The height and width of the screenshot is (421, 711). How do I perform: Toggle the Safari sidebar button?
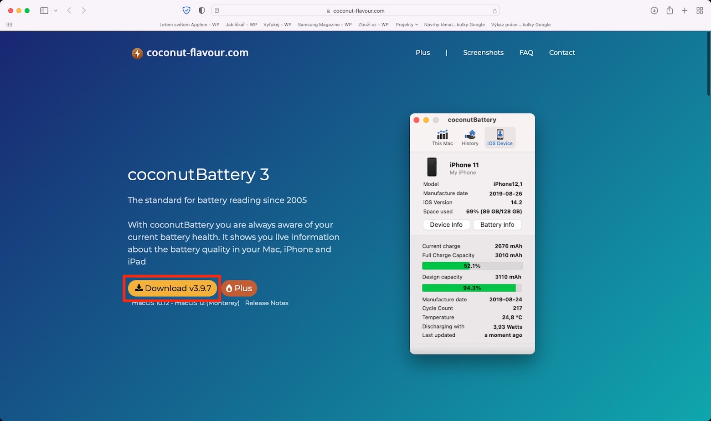tap(44, 10)
